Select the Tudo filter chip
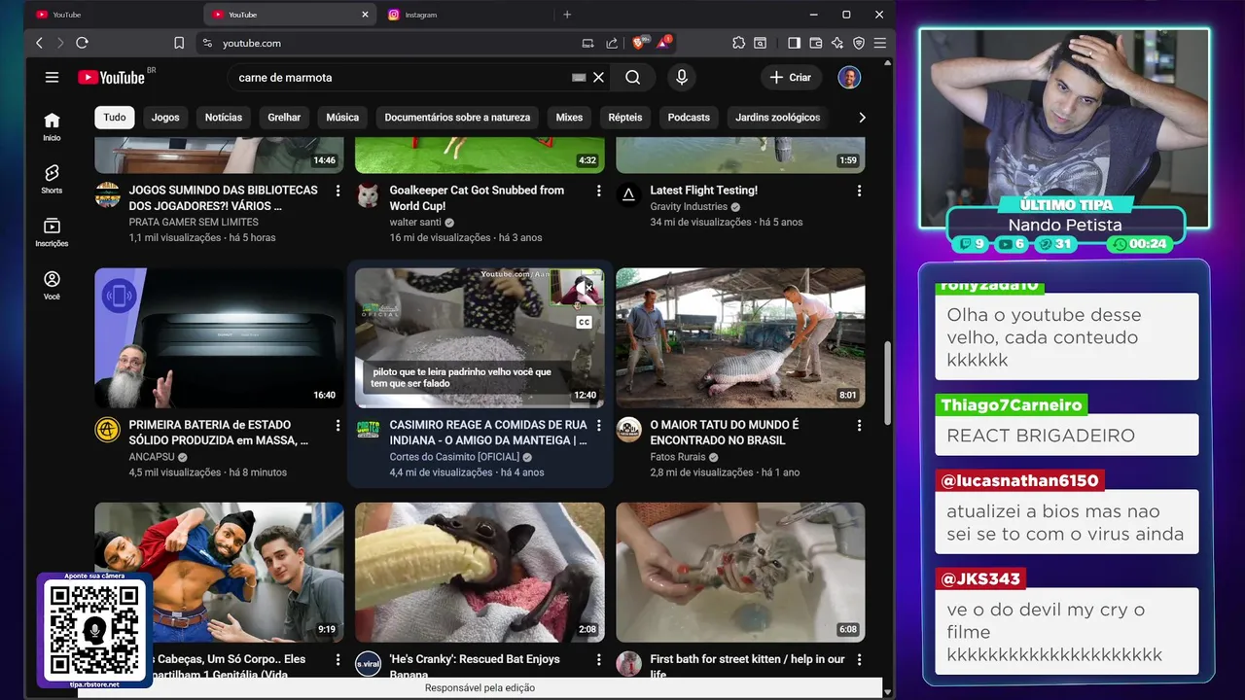This screenshot has height=700, width=1245. click(115, 118)
